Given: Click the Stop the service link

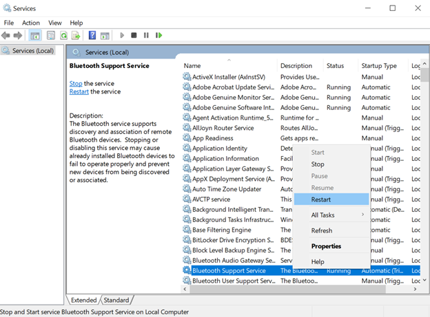Looking at the screenshot, I should coord(76,83).
